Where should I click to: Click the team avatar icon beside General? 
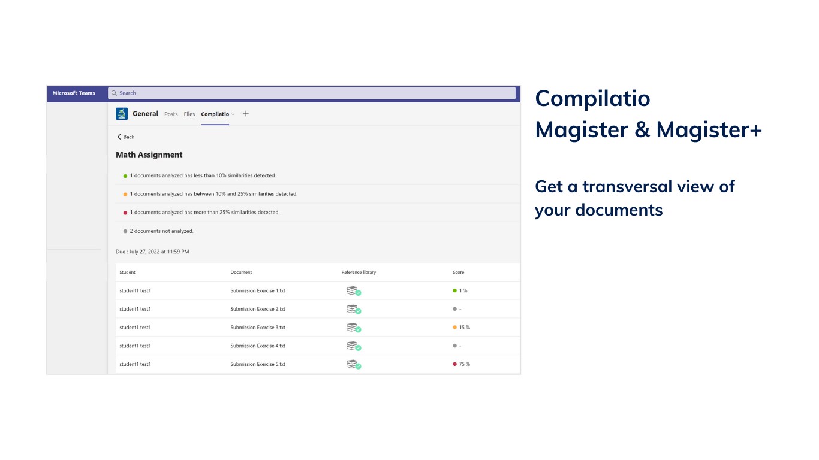tap(122, 114)
